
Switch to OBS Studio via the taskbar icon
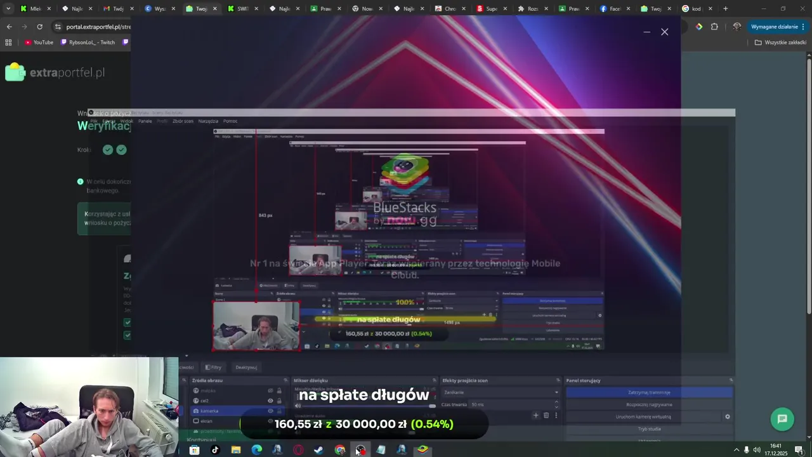(360, 450)
